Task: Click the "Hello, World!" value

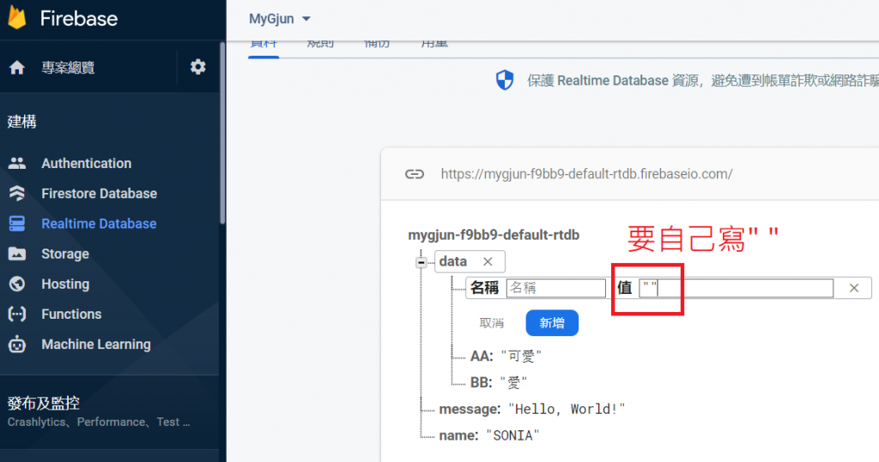Action: [567, 409]
